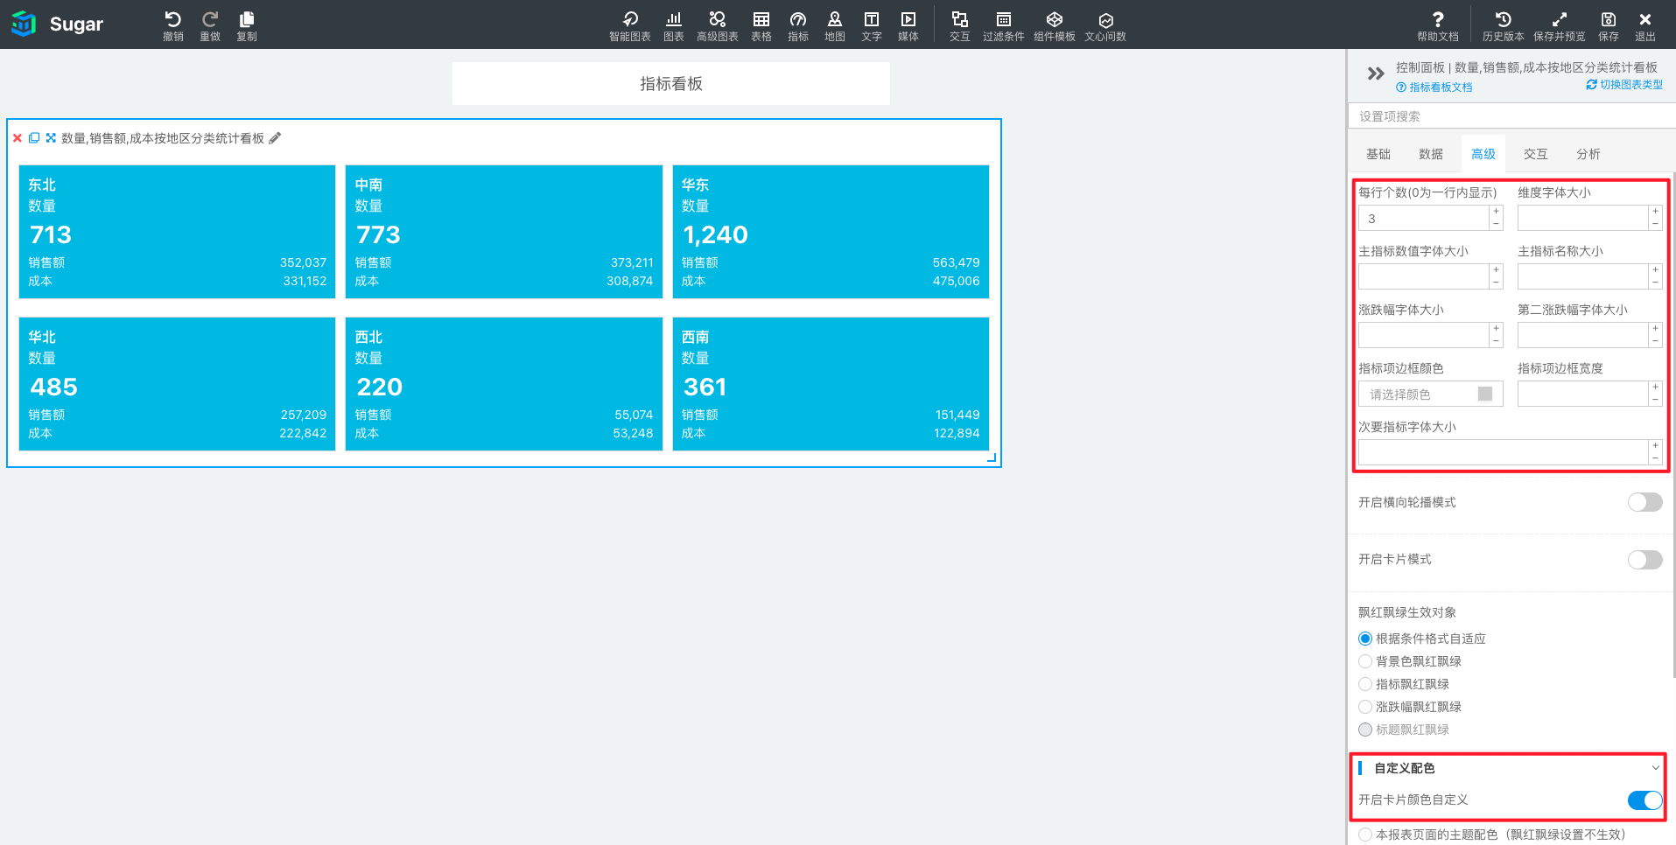1676x845 pixels.
Task: Save and preview the dashboard (保存并预览)
Action: coord(1560,25)
